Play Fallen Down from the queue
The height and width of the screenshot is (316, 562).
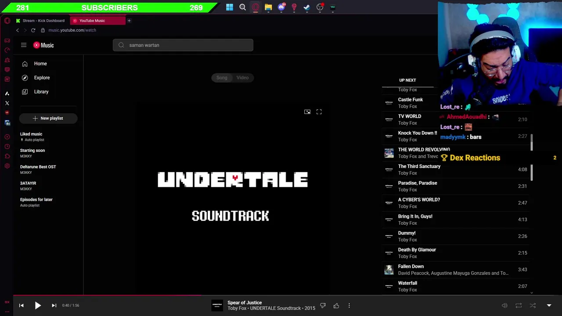click(456, 269)
